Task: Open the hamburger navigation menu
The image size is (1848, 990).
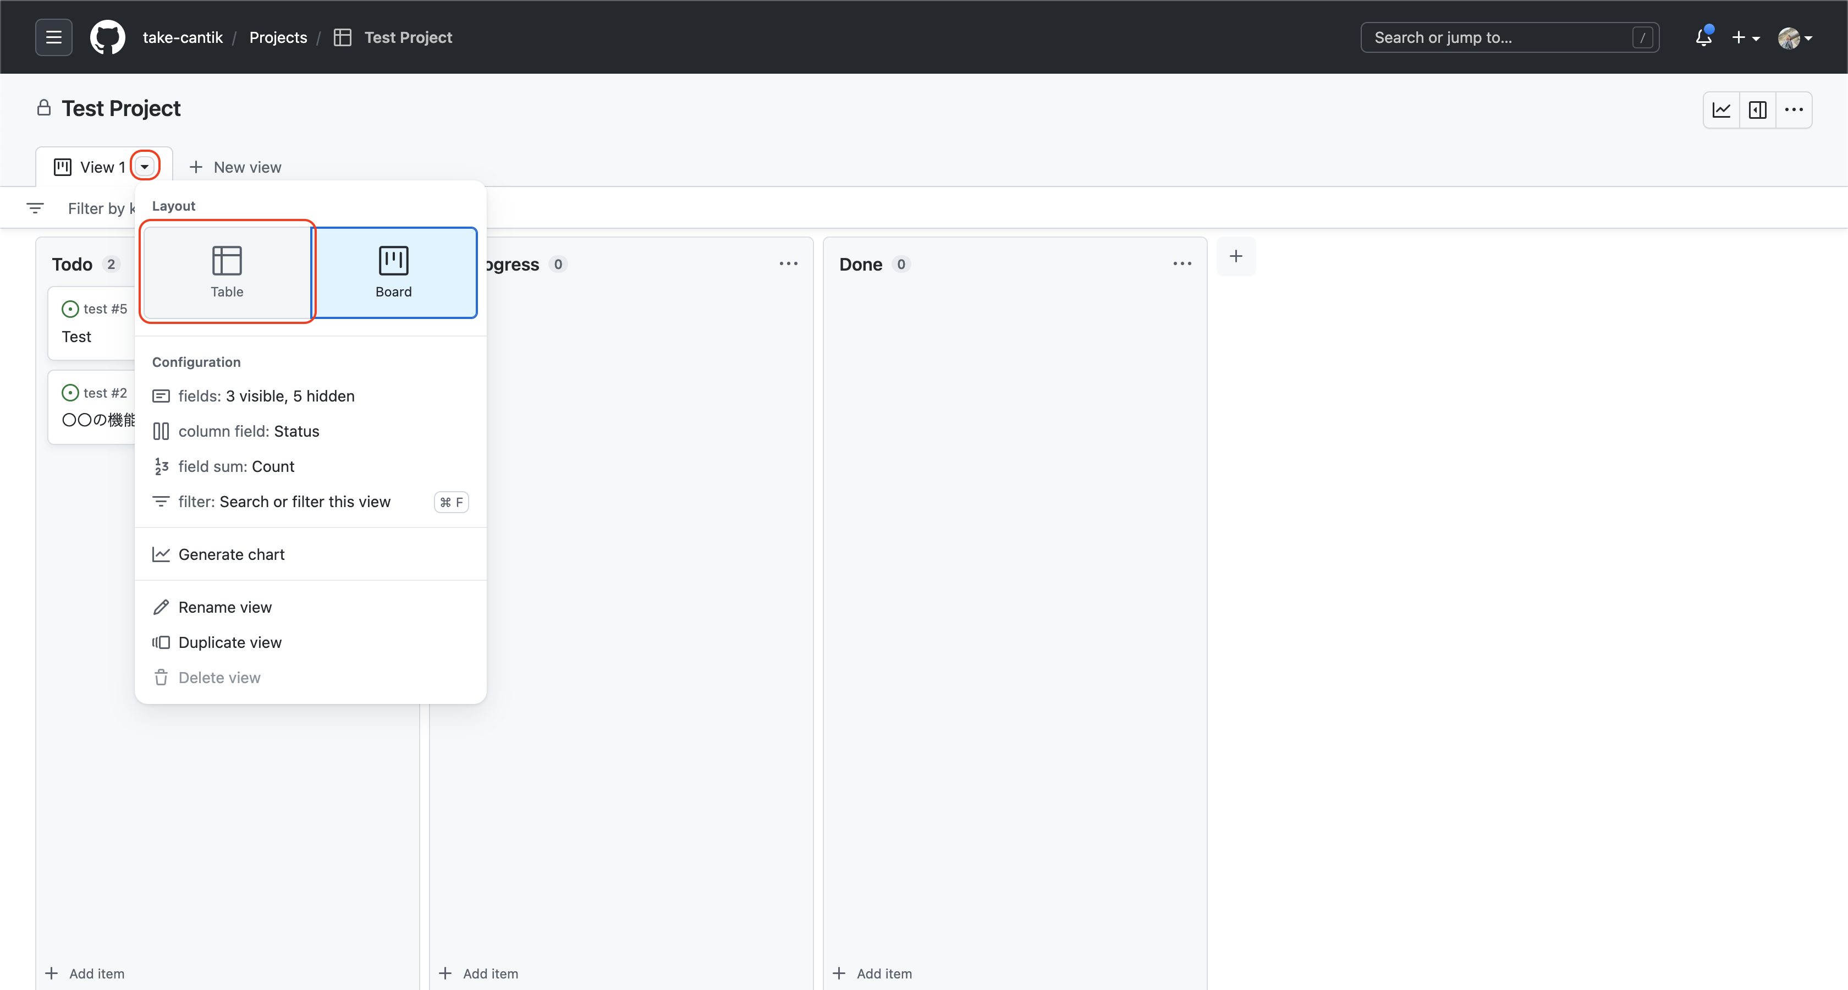Action: pos(53,37)
